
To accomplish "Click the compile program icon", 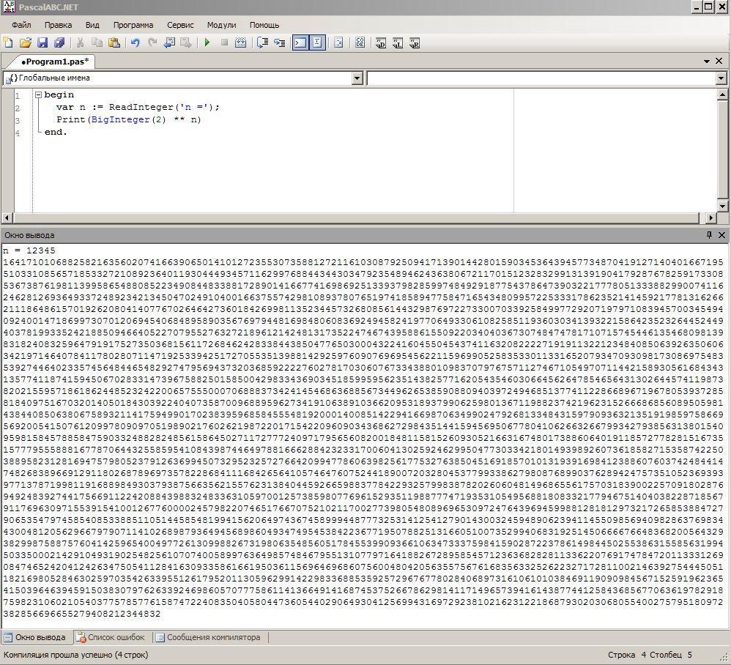I will coord(240,43).
